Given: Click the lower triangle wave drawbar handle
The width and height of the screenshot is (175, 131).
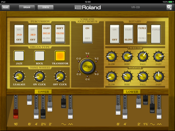Looking at the screenshot, I should click(x=159, y=114).
